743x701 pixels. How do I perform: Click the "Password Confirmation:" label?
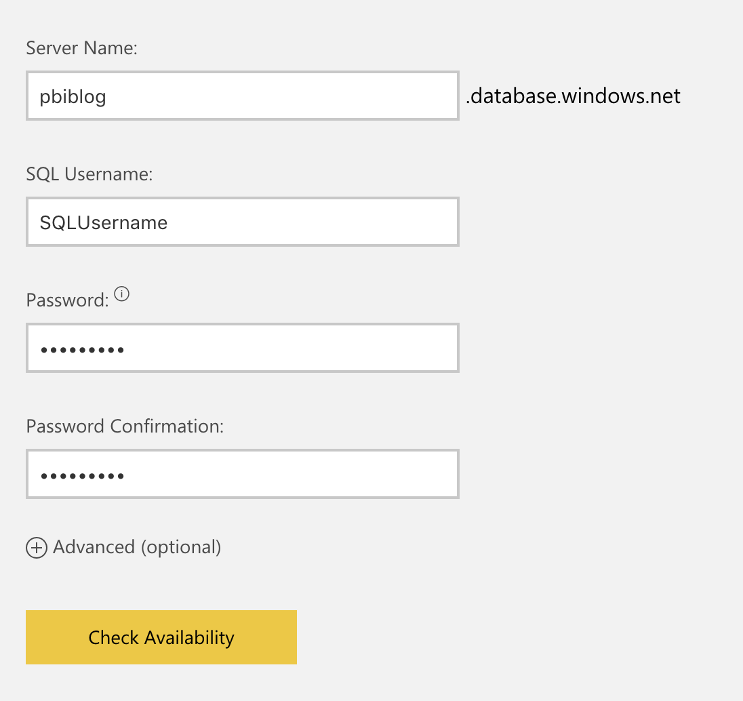[x=125, y=426]
